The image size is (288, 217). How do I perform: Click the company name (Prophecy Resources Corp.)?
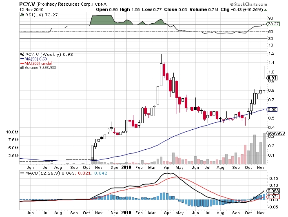click(65, 4)
